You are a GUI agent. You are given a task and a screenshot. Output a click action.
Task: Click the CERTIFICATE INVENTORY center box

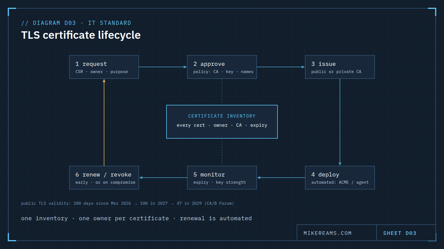pyautogui.click(x=222, y=122)
